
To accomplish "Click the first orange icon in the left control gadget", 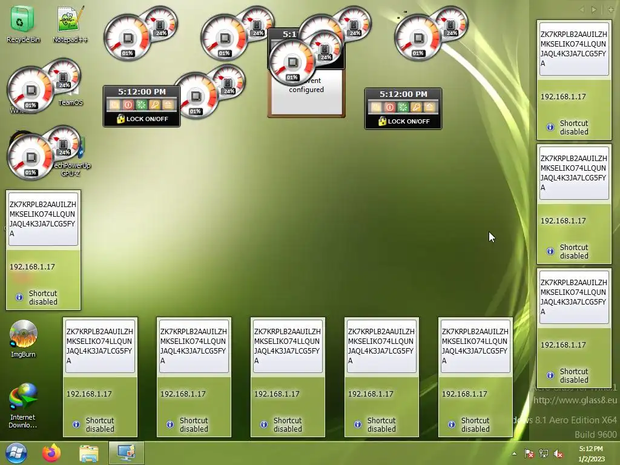I will coord(114,105).
